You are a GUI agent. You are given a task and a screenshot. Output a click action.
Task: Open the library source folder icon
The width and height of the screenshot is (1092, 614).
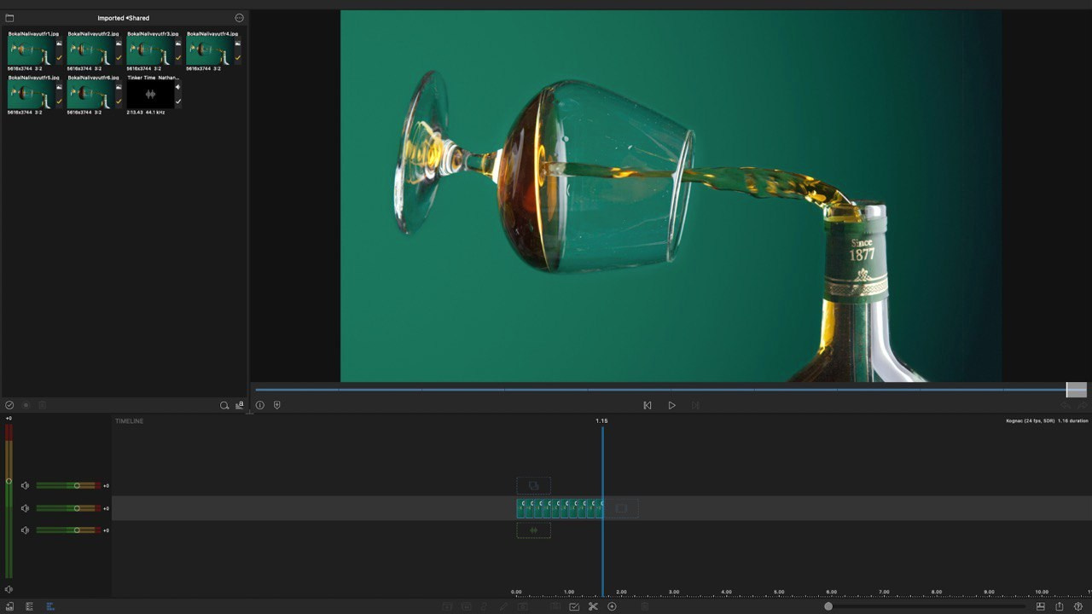point(9,18)
